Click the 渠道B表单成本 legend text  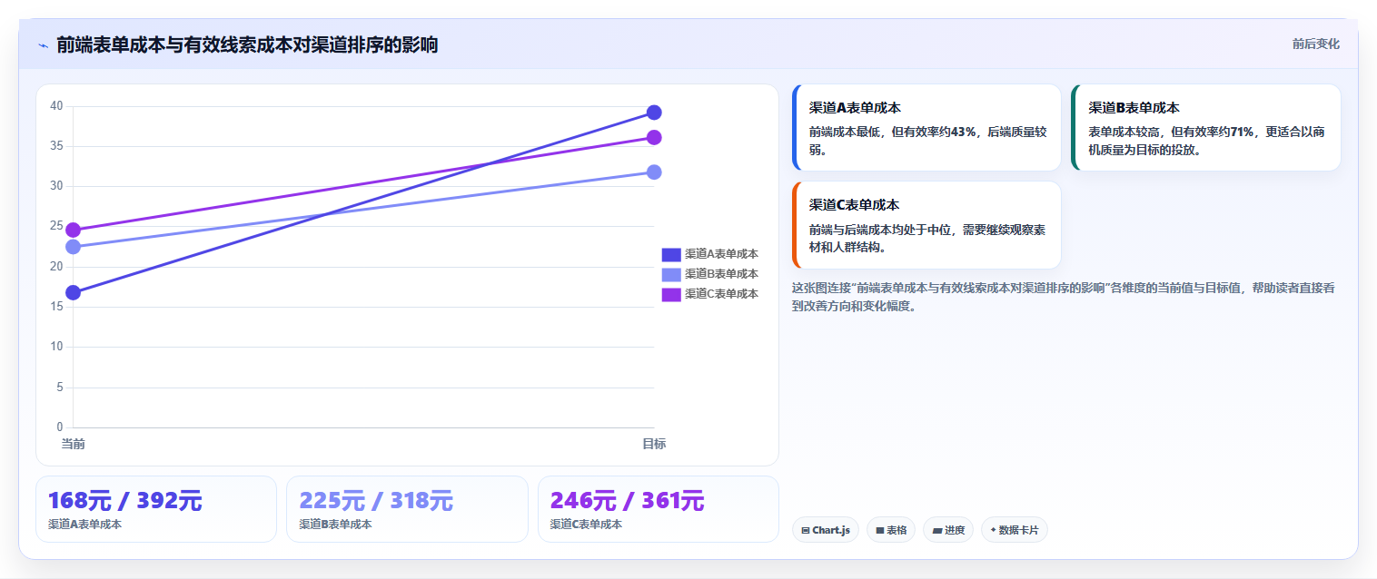[721, 274]
